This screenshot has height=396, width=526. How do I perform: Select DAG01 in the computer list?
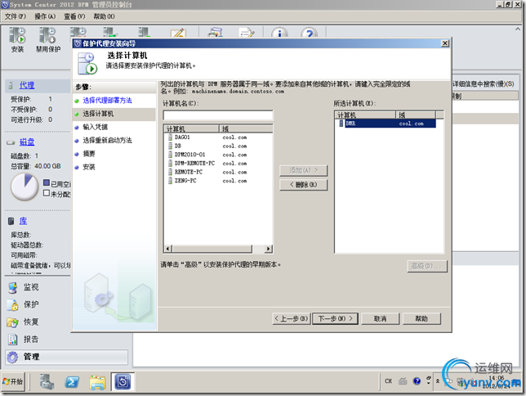(x=182, y=137)
